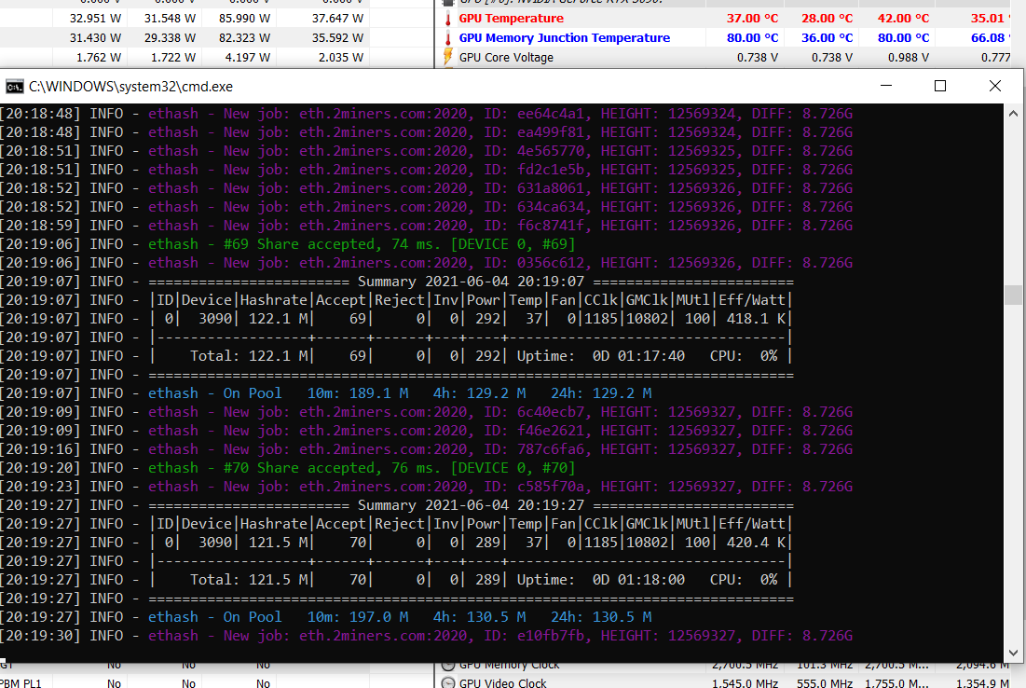1026x688 pixels.
Task: Click the GPU Video Clock icon
Action: point(448,682)
